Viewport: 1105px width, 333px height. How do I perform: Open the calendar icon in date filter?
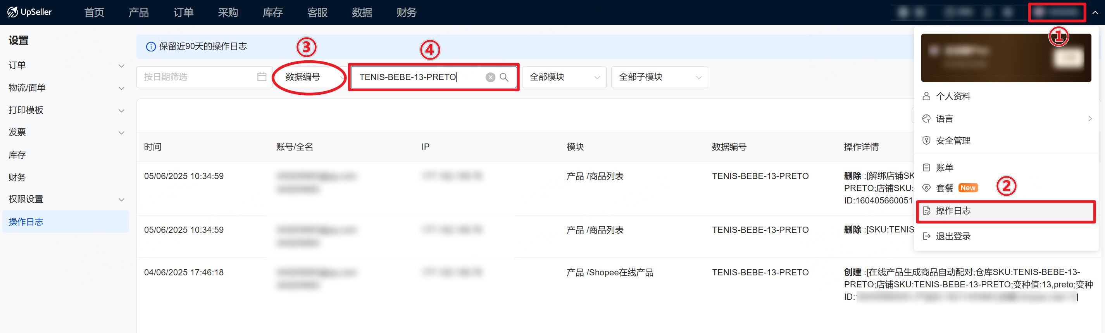coord(262,77)
